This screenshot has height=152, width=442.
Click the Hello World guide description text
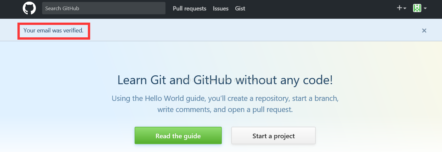(x=225, y=104)
